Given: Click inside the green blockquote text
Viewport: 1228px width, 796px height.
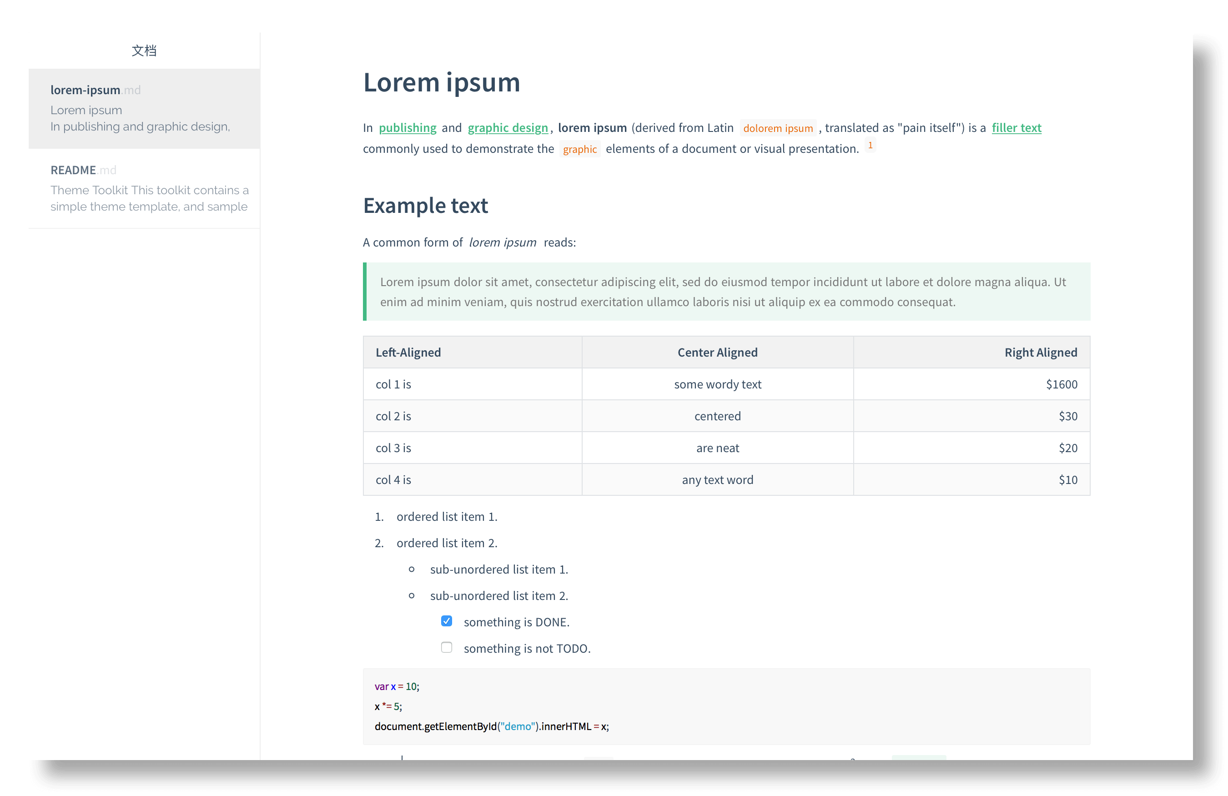Looking at the screenshot, I should pos(722,292).
